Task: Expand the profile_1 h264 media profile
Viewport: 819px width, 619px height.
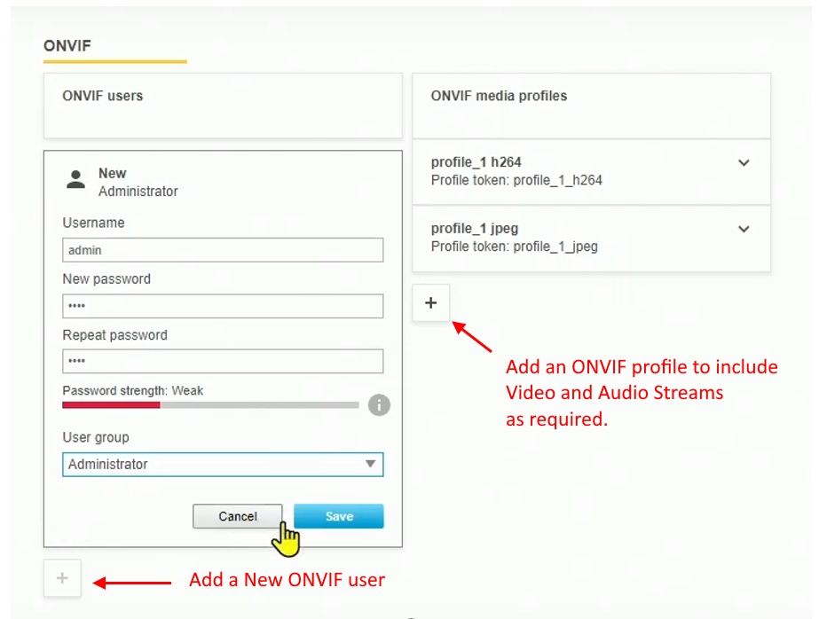Action: [x=744, y=162]
